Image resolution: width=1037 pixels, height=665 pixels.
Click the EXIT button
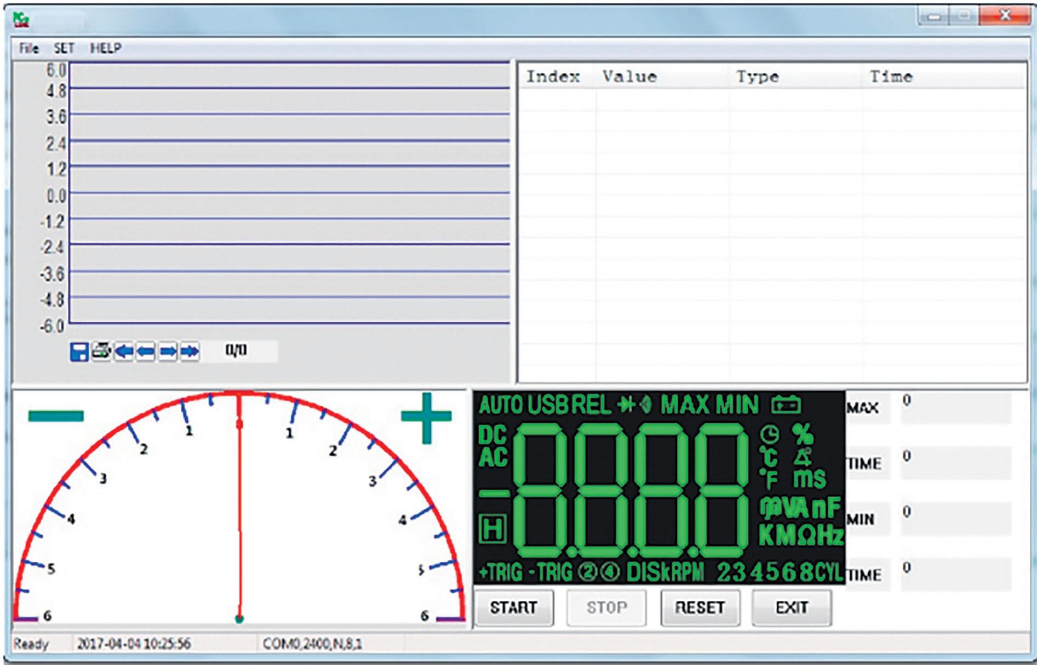point(792,607)
